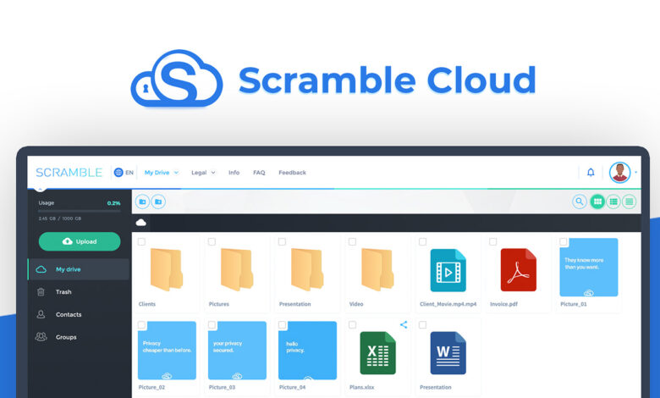Select the Client_Movie.mp4.mp4 checkbox
660x398 pixels.
point(423,241)
